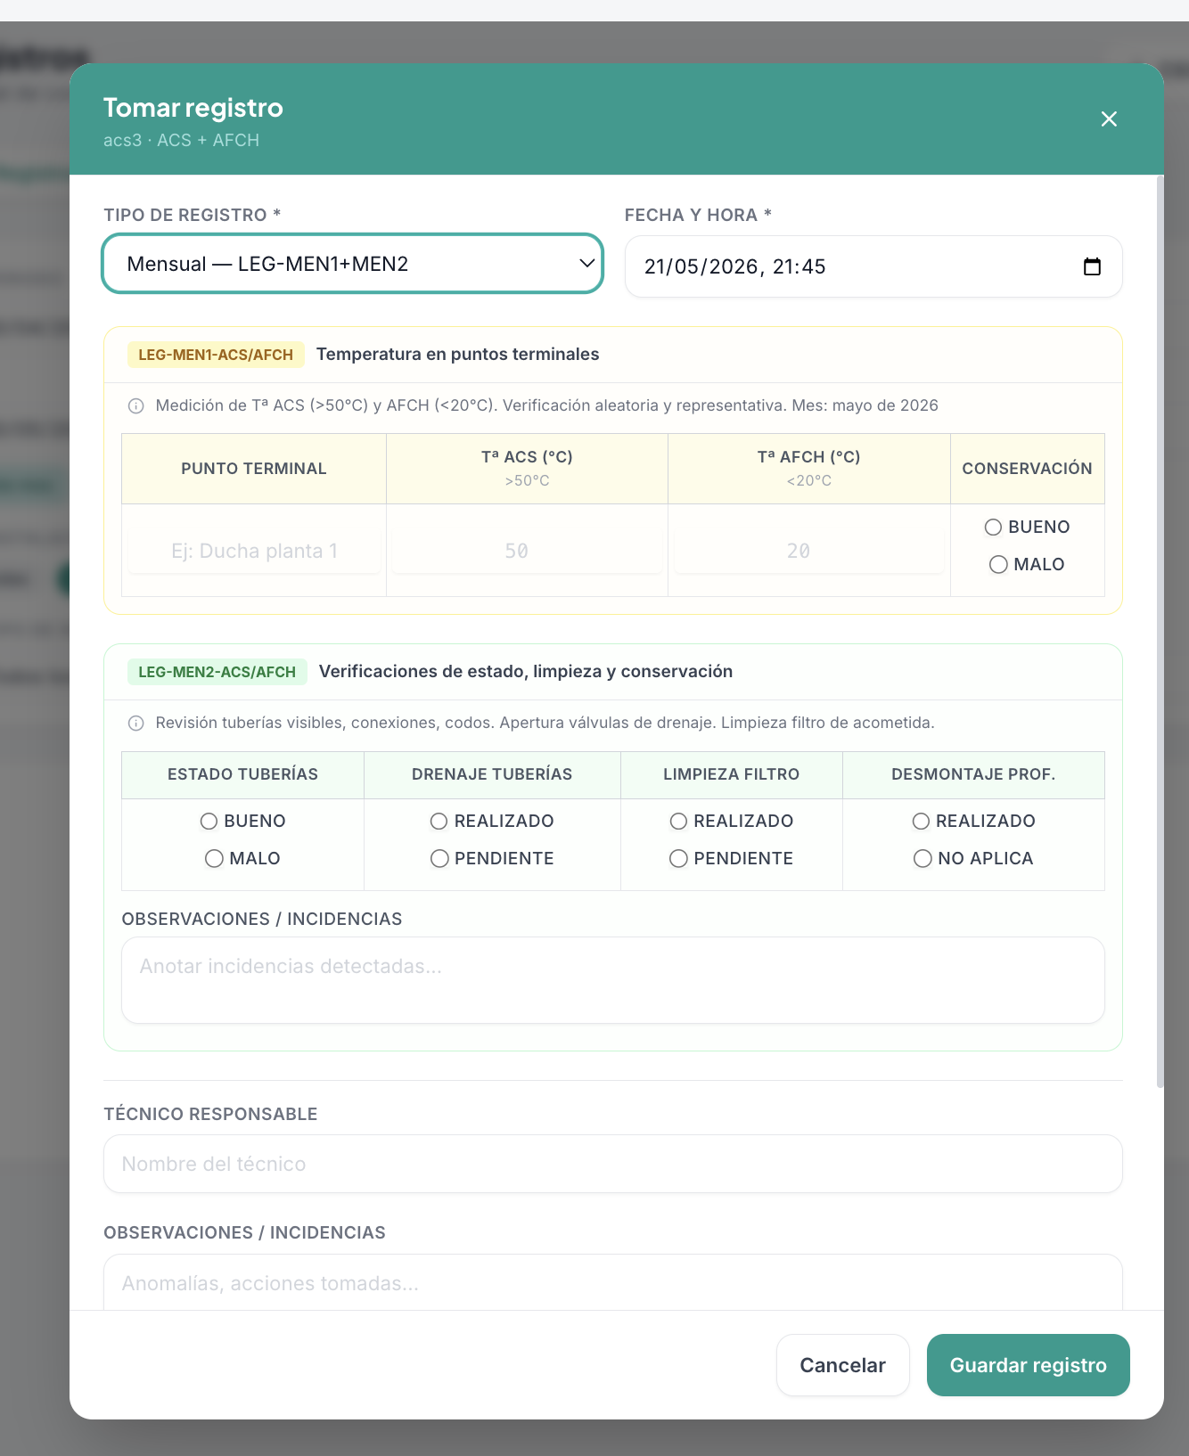Click the Tª ACS temperature input
The image size is (1189, 1456).
coord(527,551)
